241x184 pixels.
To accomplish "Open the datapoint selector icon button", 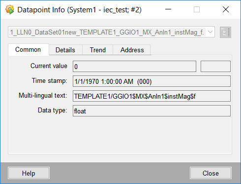I will (x=225, y=32).
